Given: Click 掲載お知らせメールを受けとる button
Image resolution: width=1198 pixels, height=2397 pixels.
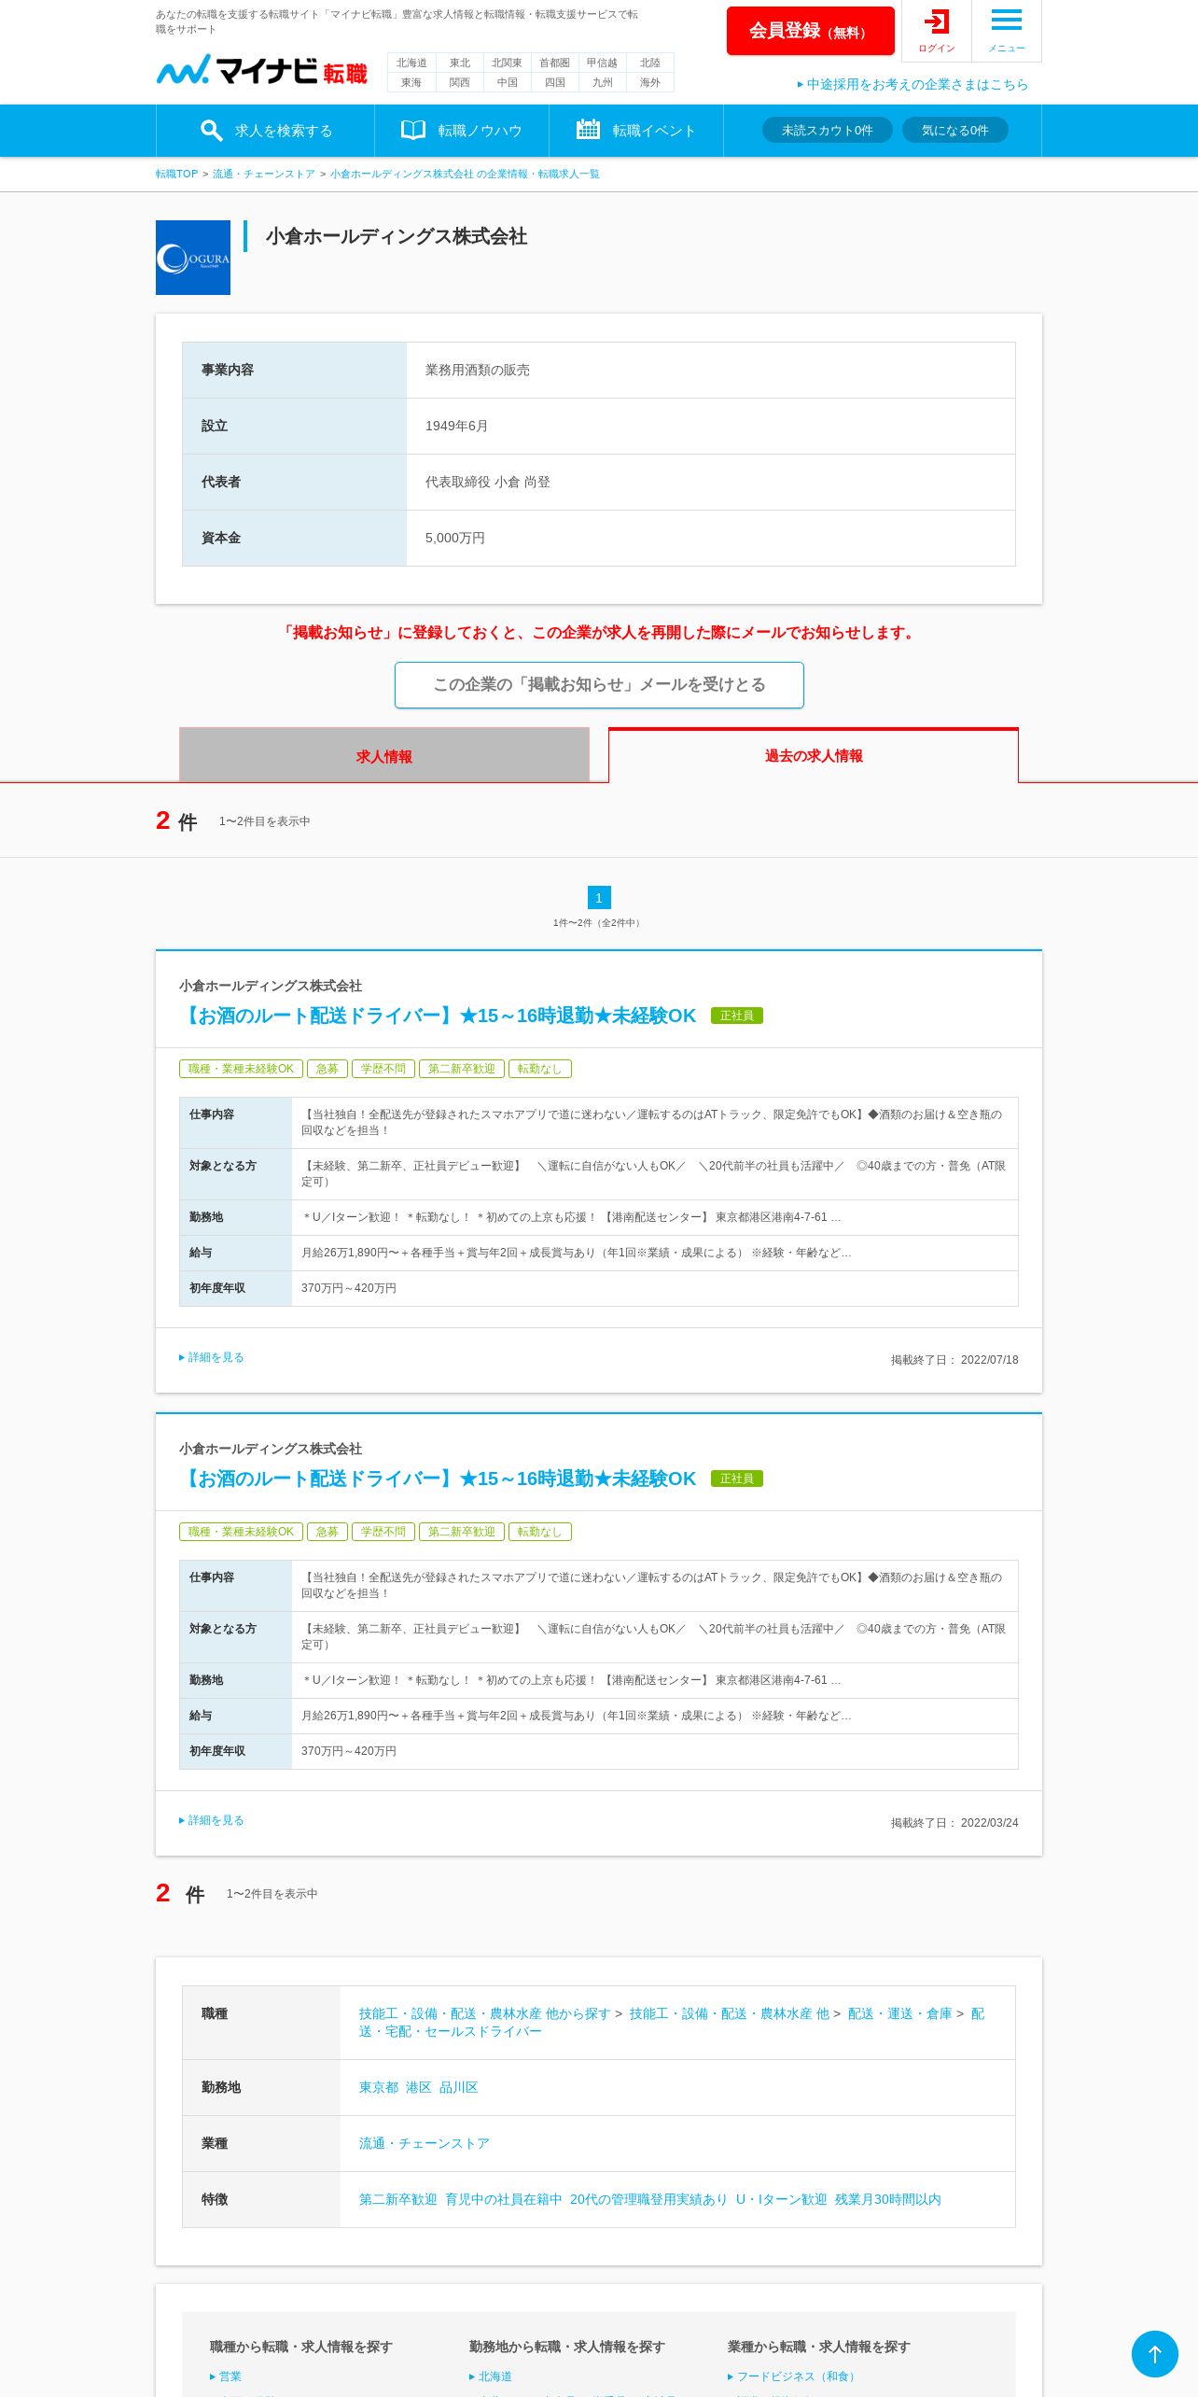Looking at the screenshot, I should click(599, 685).
